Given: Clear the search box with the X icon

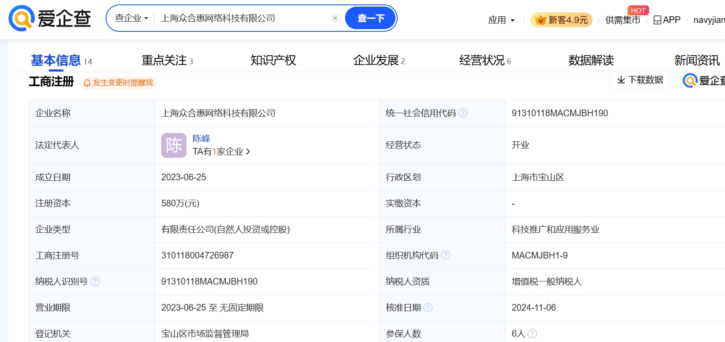Looking at the screenshot, I should click(335, 18).
